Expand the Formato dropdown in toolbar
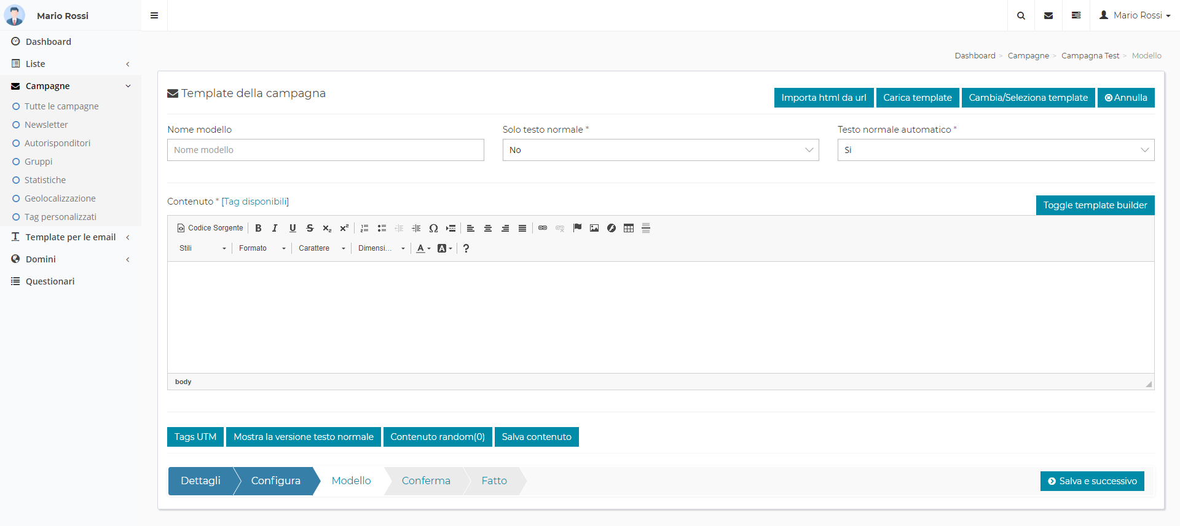This screenshot has width=1180, height=526. (x=262, y=248)
